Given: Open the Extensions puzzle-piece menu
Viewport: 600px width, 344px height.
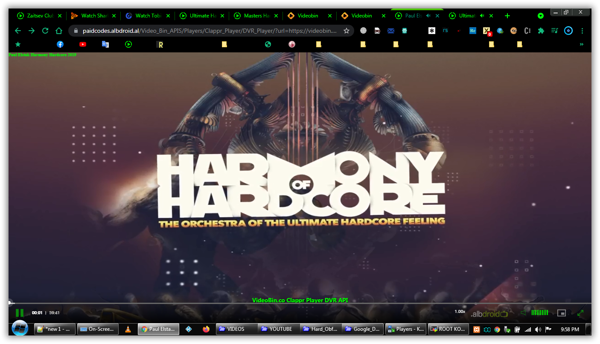Looking at the screenshot, I should coord(541,31).
